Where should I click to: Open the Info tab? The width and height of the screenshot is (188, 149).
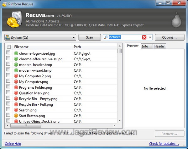click(147, 46)
